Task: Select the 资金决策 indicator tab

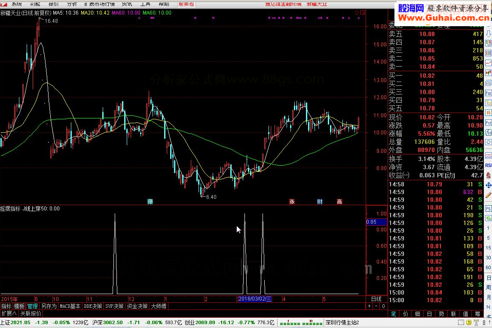Action: coord(137,306)
